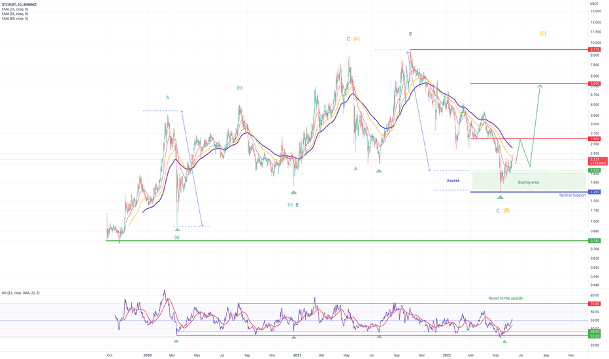
Task: Click the current price tag 2.227
Action: tap(598, 161)
